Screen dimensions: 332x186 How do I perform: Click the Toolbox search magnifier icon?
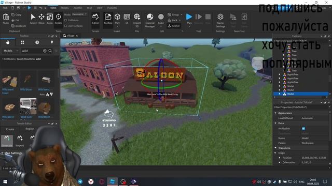pos(50,51)
